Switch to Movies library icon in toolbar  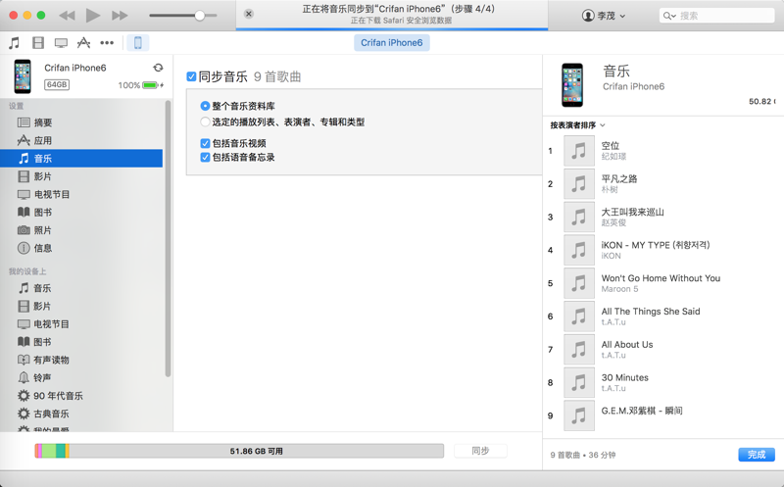38,43
